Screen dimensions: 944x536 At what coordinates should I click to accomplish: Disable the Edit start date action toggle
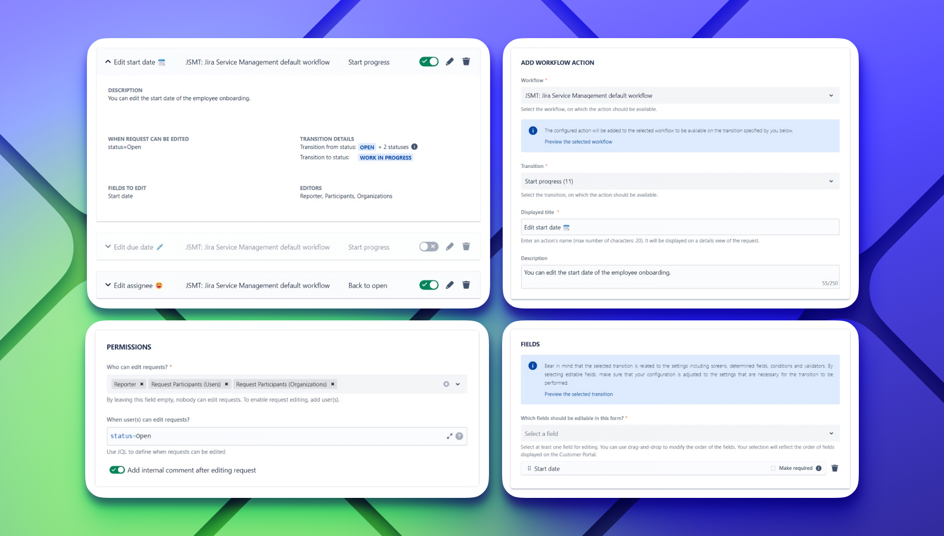429,61
